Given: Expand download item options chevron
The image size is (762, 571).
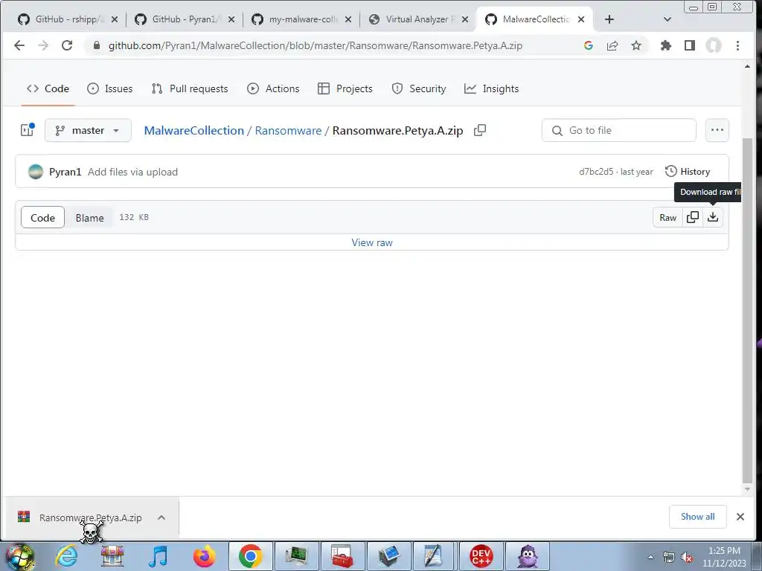Looking at the screenshot, I should pyautogui.click(x=161, y=517).
